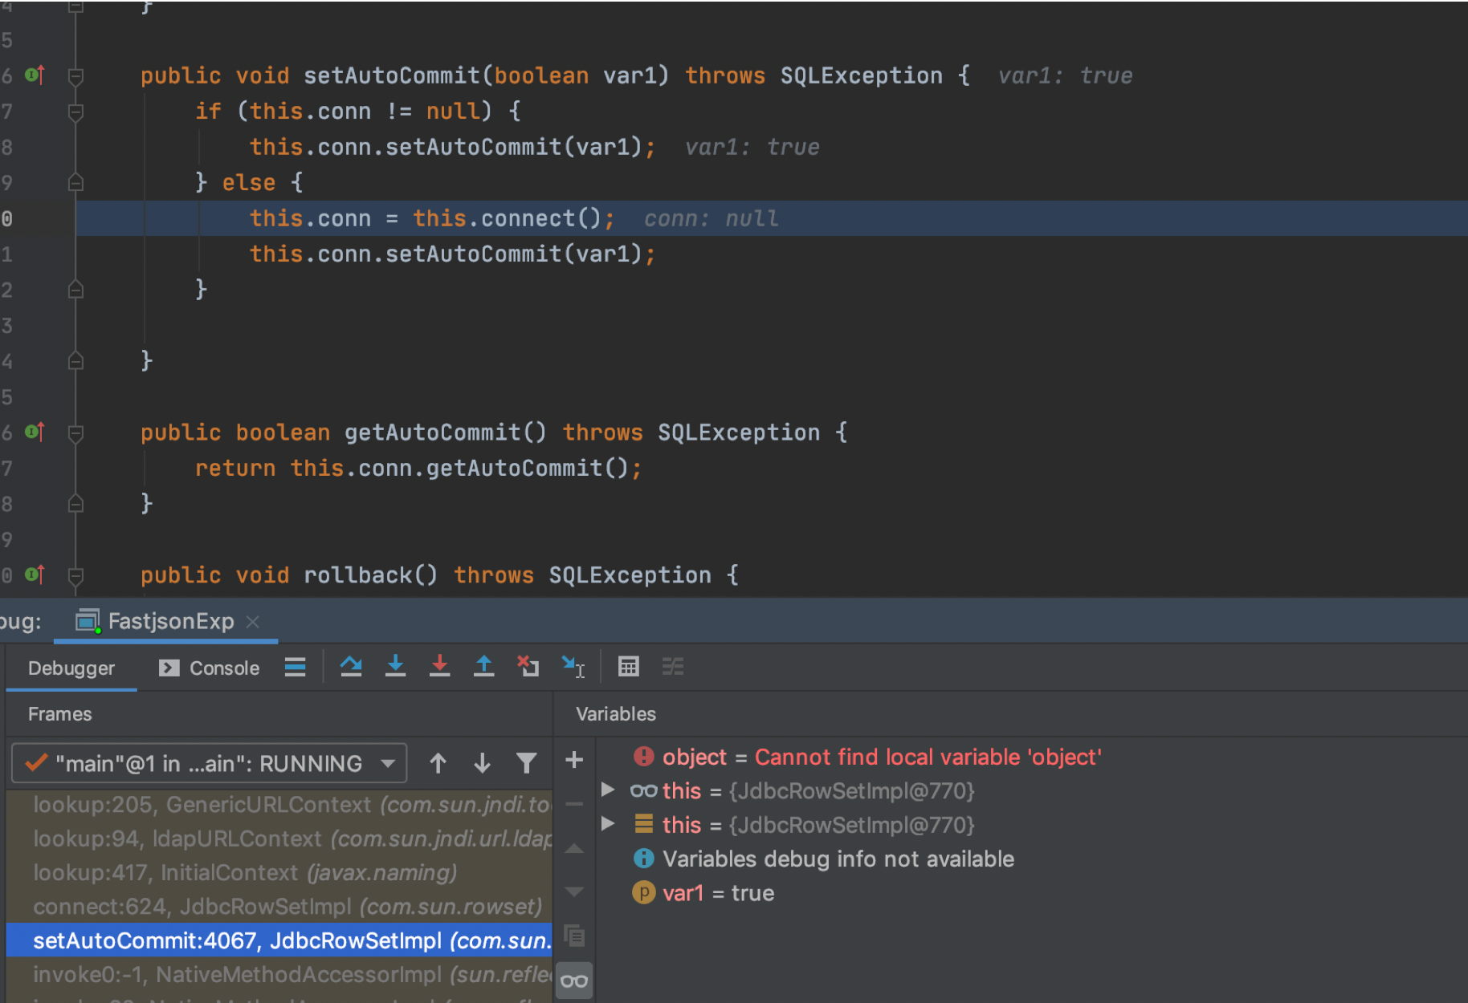Click the Add new watch plus icon
This screenshot has width=1468, height=1003.
[x=574, y=760]
